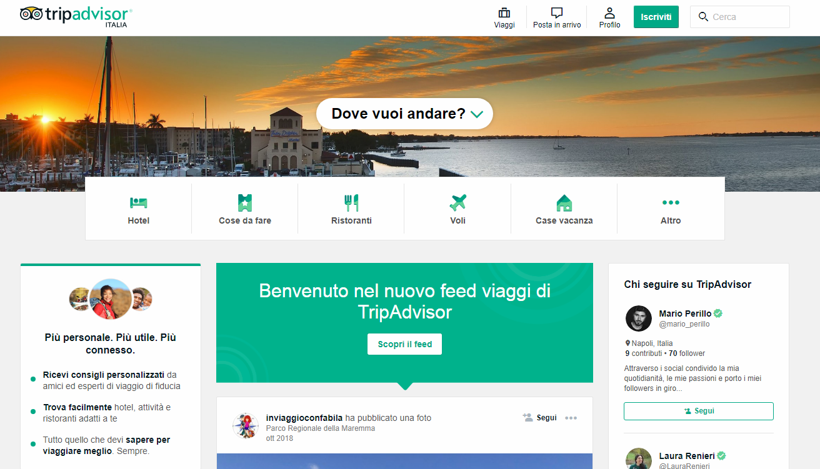Click the @mario_perillo handle
The height and width of the screenshot is (469, 820).
pyautogui.click(x=684, y=324)
